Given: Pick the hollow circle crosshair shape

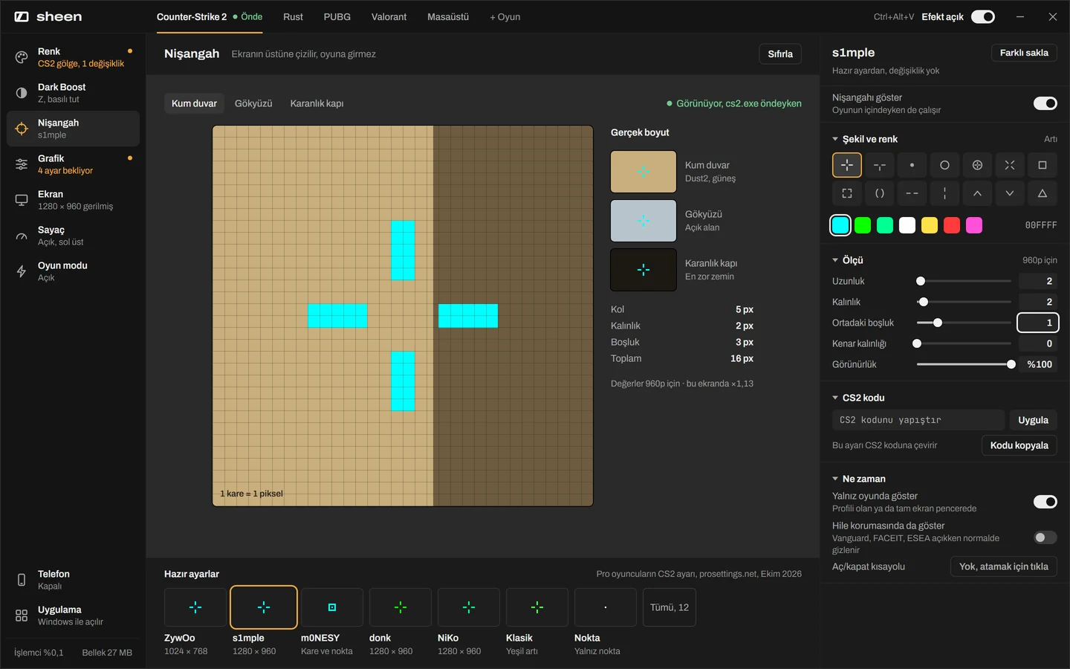Looking at the screenshot, I should [x=944, y=165].
